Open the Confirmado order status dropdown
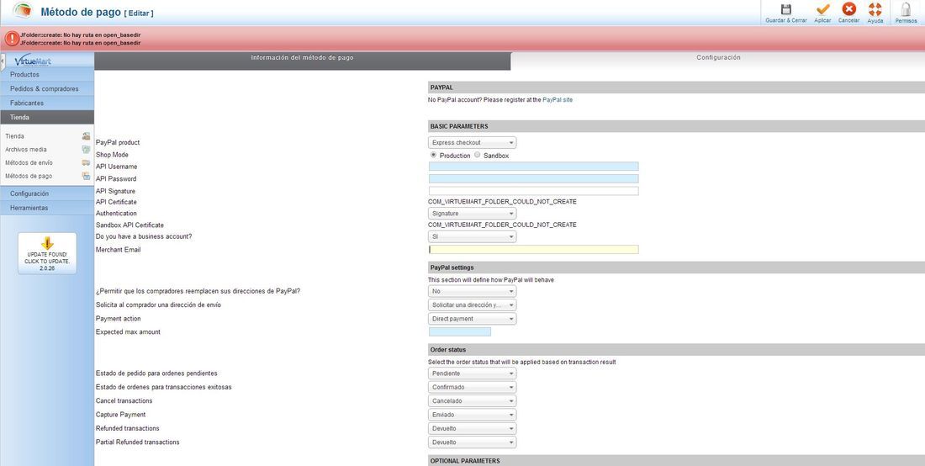This screenshot has height=466, width=925. [472, 388]
